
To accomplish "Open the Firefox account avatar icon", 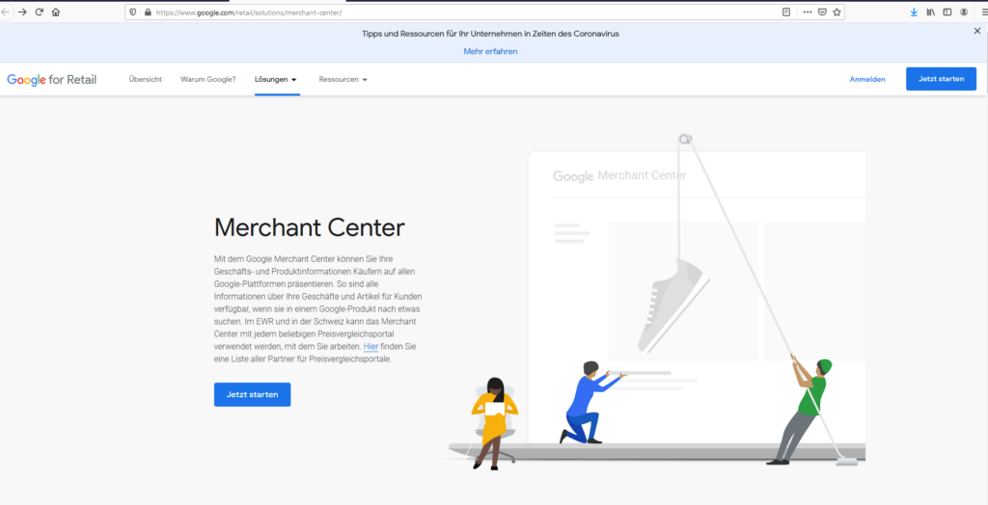I will (963, 13).
